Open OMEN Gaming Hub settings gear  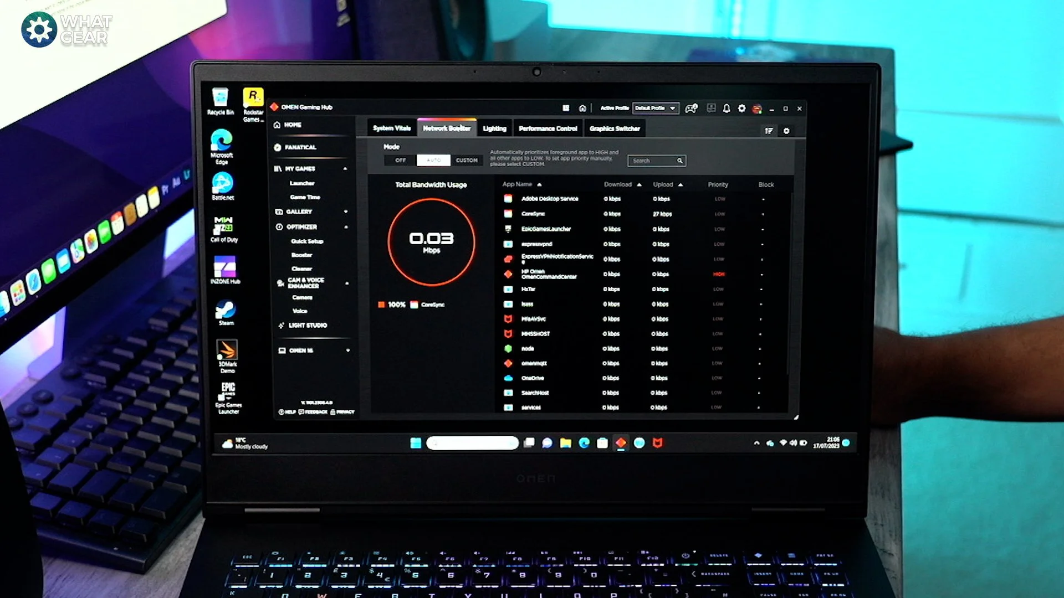(741, 109)
